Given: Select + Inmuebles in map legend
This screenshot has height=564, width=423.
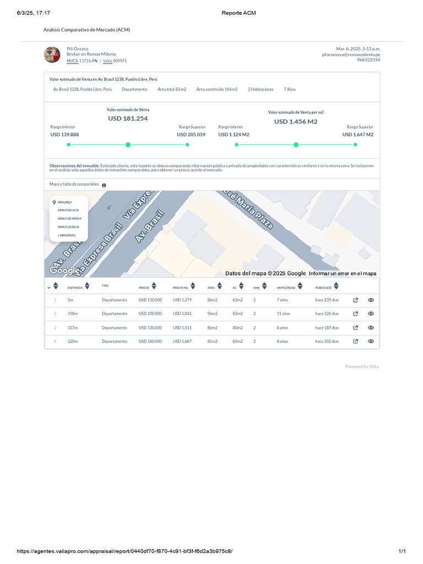Looking at the screenshot, I should click(67, 235).
